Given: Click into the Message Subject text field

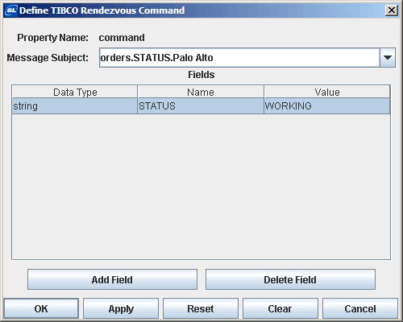Looking at the screenshot, I should pyautogui.click(x=239, y=58).
